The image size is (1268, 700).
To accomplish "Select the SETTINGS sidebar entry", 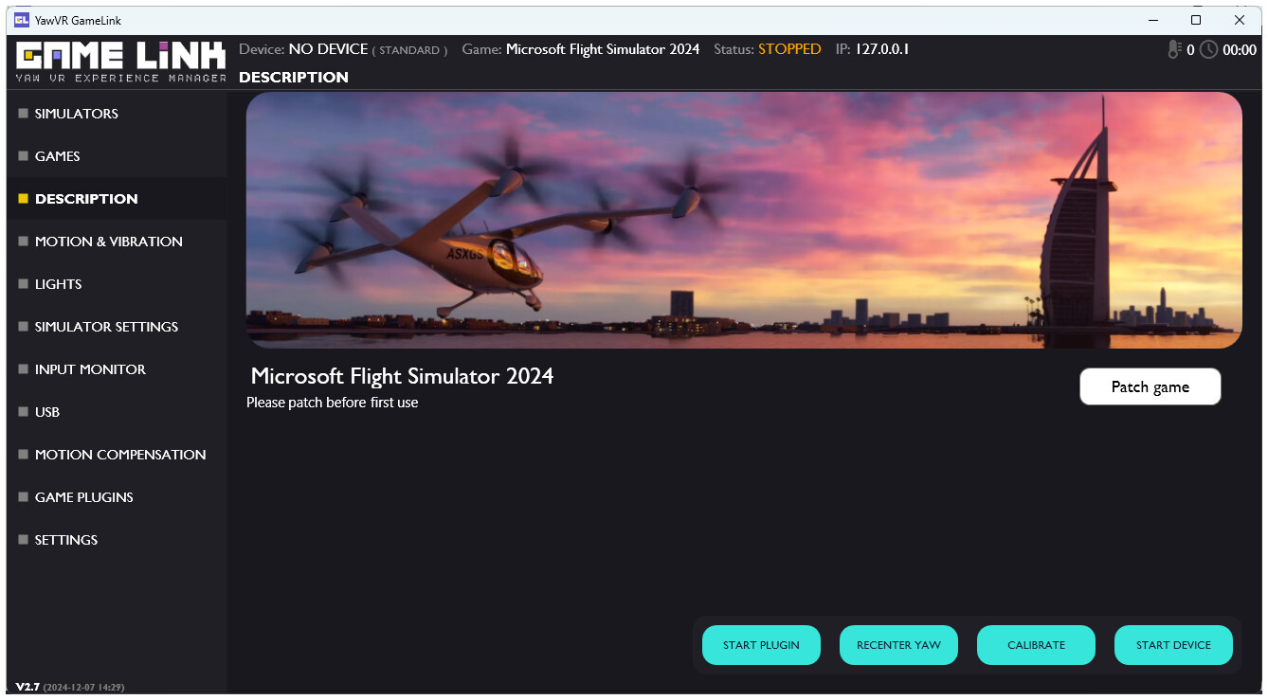I will coord(65,540).
